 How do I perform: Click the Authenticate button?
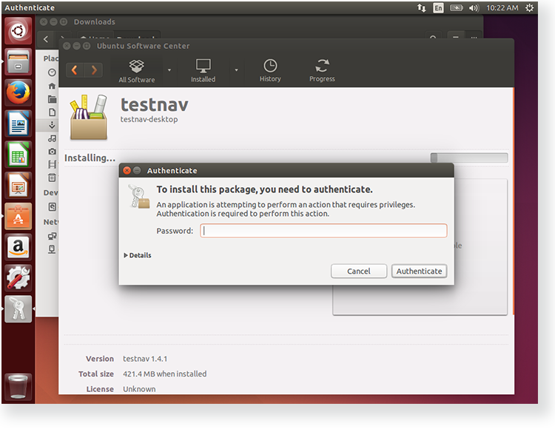click(x=419, y=271)
